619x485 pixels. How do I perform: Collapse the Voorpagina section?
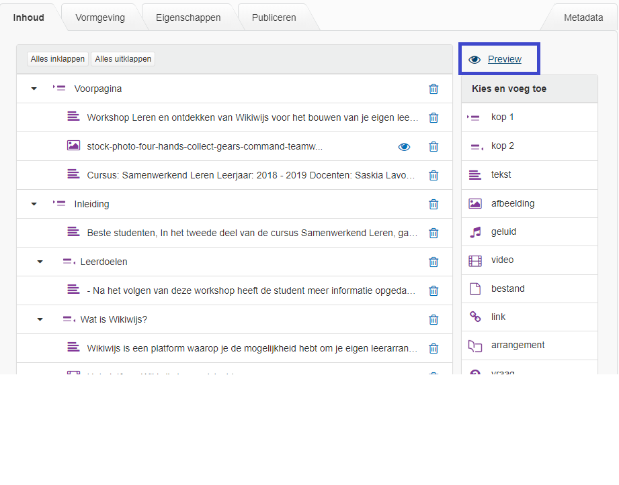34,89
